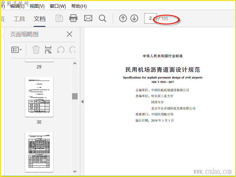Click the text 同济大学
The image size is (236, 177).
coord(158,102)
